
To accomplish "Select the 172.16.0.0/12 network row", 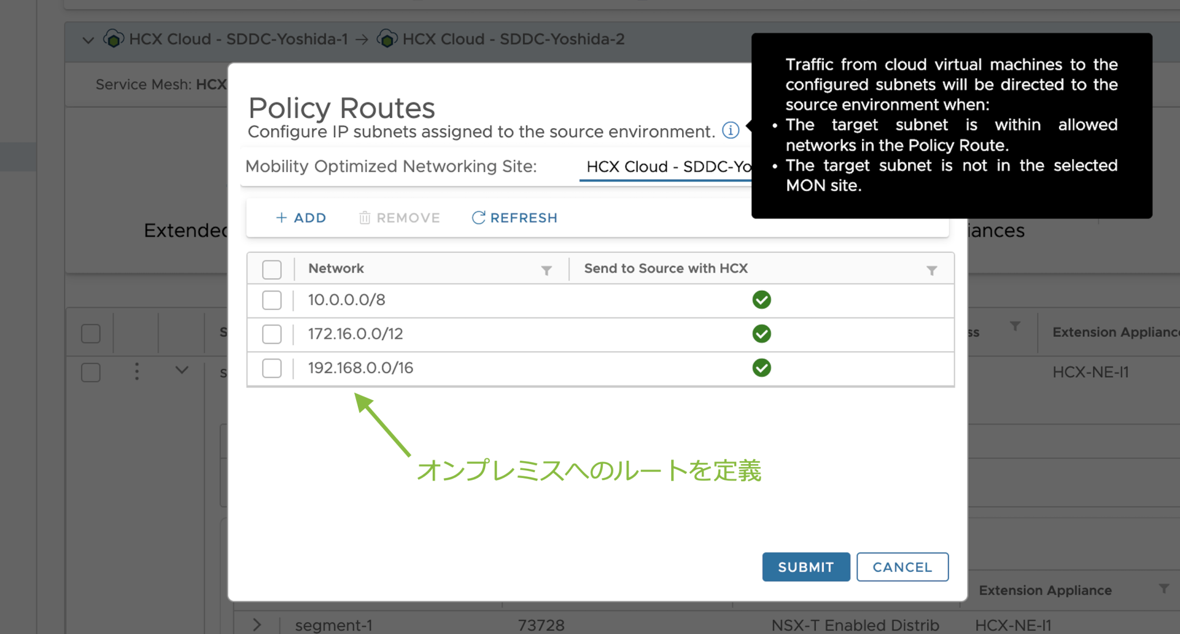I will click(271, 334).
